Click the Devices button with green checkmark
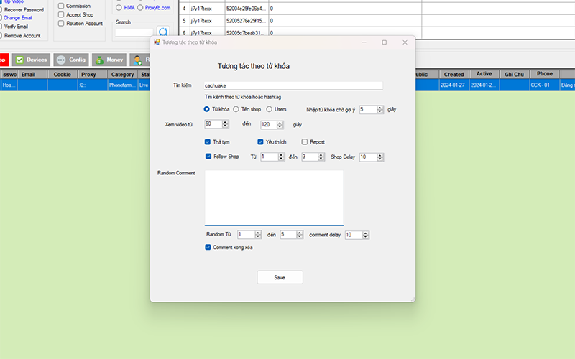This screenshot has height=359, width=575. click(31, 60)
